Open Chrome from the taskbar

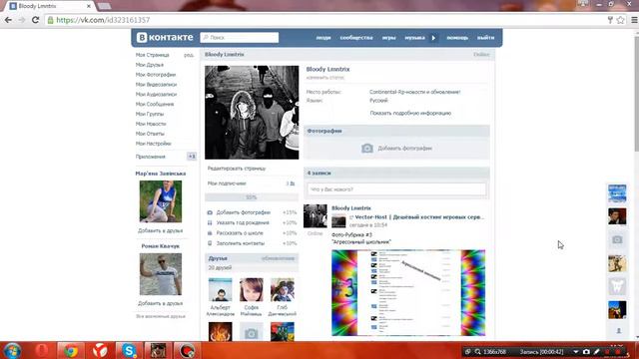click(71, 351)
